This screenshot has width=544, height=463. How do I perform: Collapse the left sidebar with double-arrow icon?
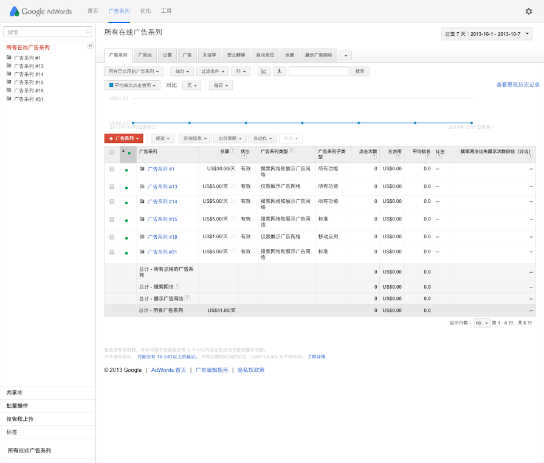point(90,46)
